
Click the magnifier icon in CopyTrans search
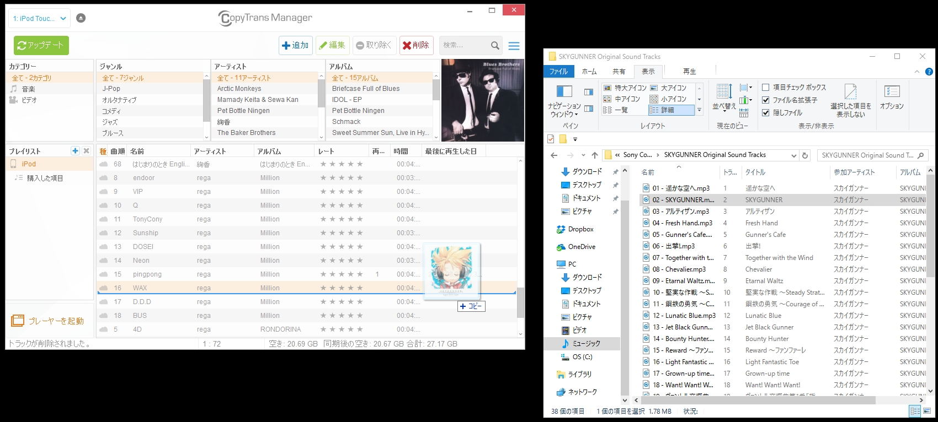pyautogui.click(x=495, y=46)
